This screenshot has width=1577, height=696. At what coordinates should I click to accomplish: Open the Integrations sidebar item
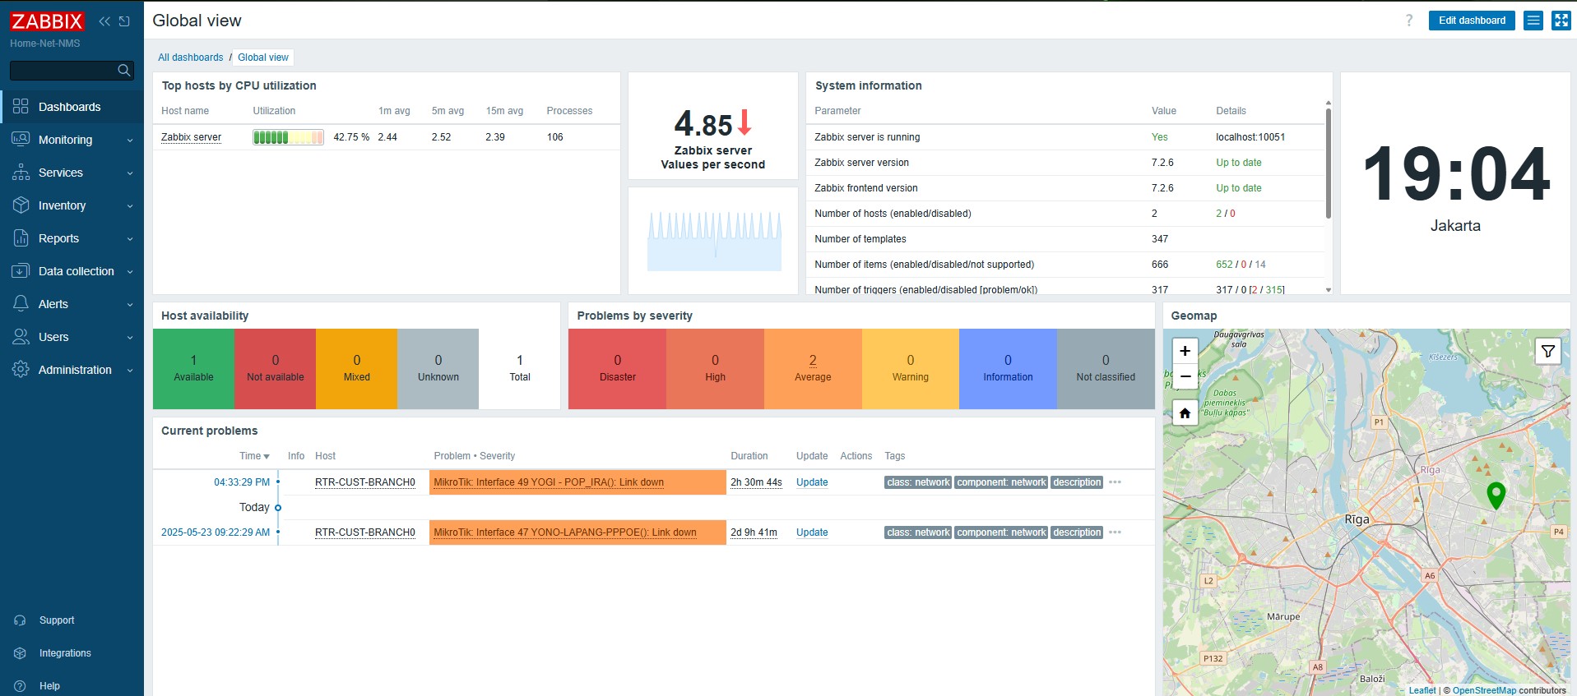pyautogui.click(x=65, y=653)
